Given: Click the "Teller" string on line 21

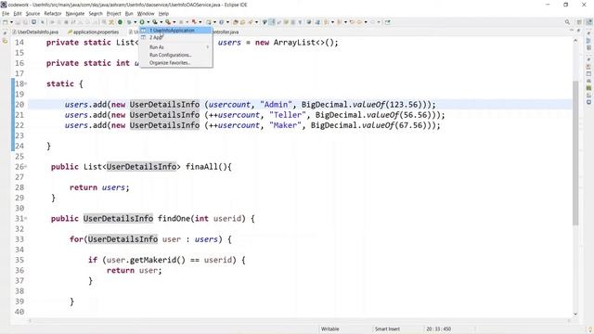Looking at the screenshot, I should (288, 115).
